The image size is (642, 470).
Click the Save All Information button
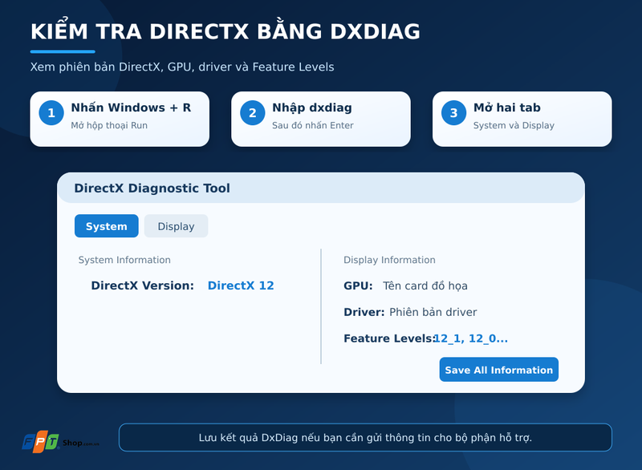pyautogui.click(x=498, y=370)
